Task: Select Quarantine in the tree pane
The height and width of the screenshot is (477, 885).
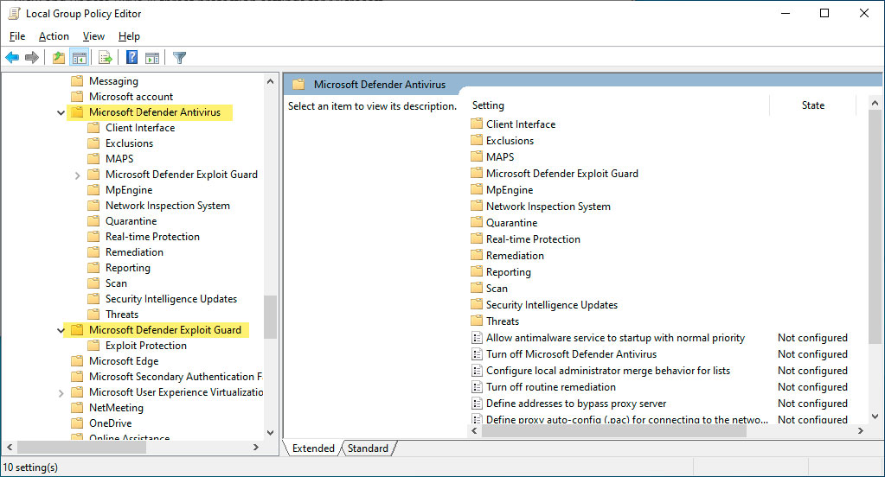Action: [131, 221]
